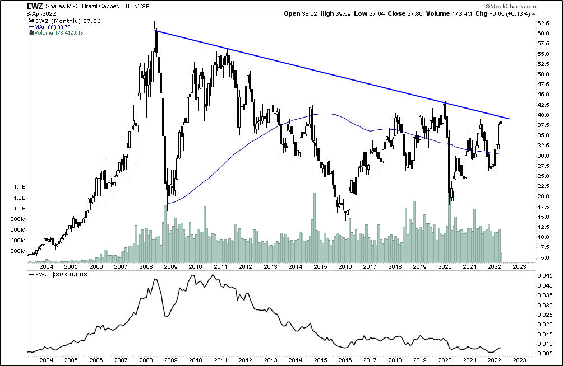Click the 600M volume axis label

click(x=18, y=230)
